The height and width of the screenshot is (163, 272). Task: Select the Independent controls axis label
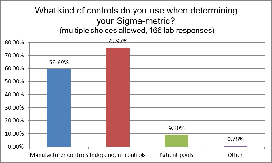(118, 155)
